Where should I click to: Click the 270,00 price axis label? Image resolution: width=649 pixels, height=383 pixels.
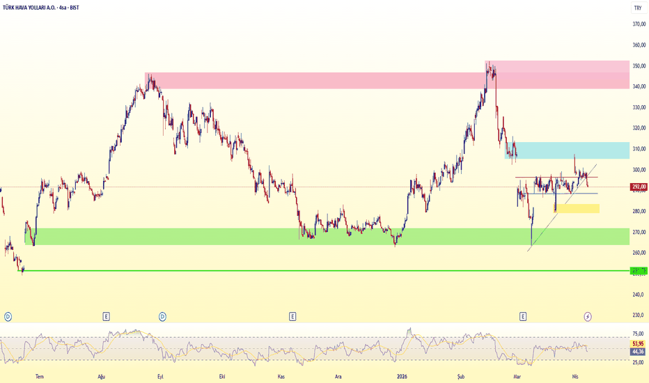(639, 232)
